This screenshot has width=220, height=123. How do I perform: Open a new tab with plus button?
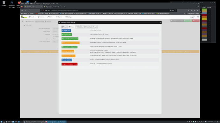pyautogui.click(x=64, y=7)
